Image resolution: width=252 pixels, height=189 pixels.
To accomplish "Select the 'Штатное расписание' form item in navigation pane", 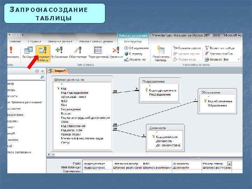I will [25, 102].
